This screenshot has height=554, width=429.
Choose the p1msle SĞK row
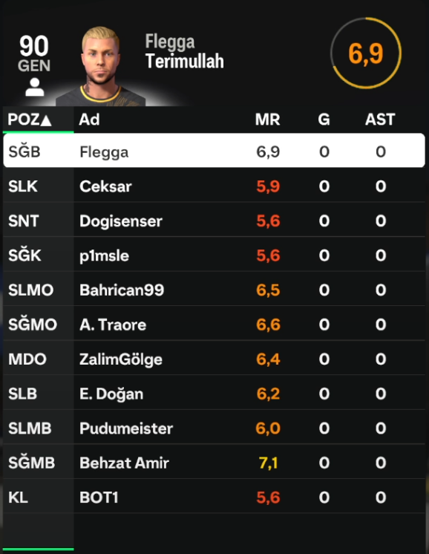[x=214, y=255]
